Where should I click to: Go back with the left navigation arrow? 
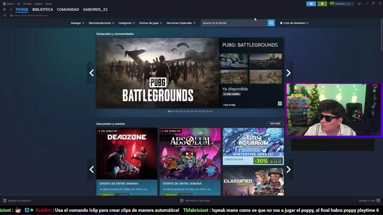pyautogui.click(x=4, y=10)
